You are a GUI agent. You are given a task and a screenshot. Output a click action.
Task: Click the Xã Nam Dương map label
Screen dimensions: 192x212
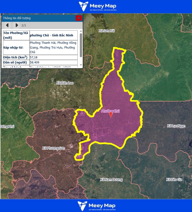(111, 180)
